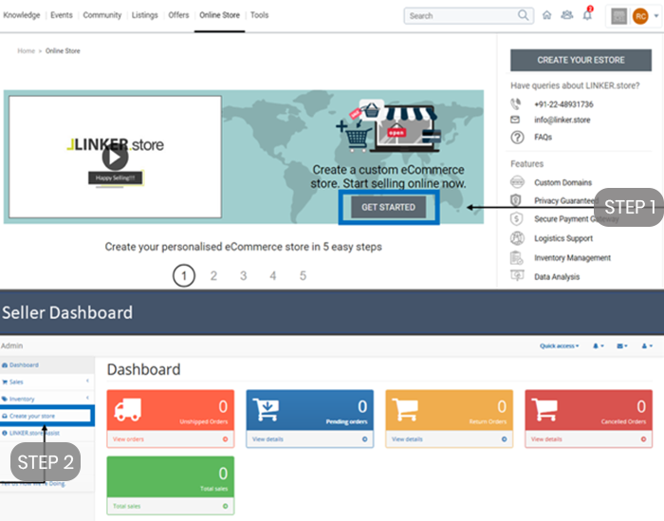The image size is (664, 521).
Task: Click the GET STARTED button
Action: click(388, 207)
